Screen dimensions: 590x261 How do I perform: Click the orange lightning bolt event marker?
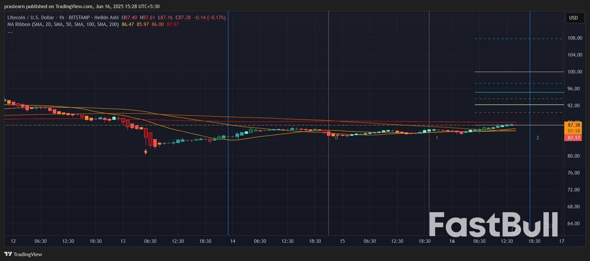pos(146,152)
